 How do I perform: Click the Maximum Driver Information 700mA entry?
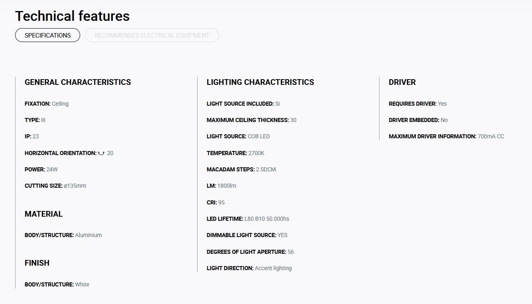coord(447,136)
